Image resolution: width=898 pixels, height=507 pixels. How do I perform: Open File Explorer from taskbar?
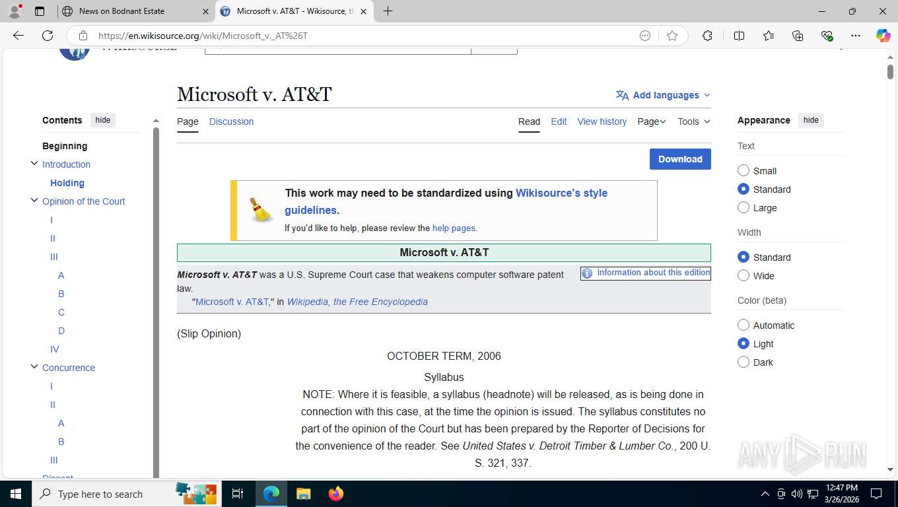pyautogui.click(x=303, y=494)
